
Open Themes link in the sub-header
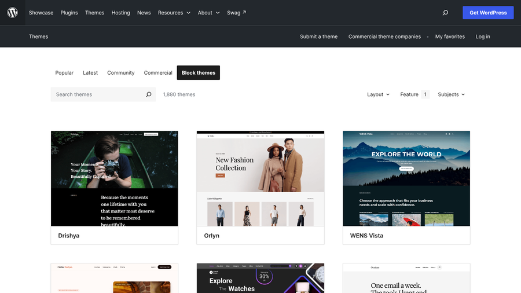[39, 36]
